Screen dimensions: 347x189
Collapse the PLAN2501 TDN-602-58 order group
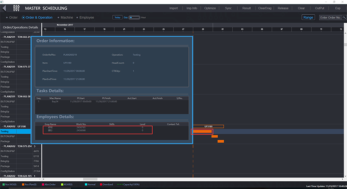pos(2,96)
